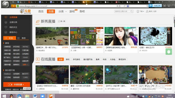Image resolution: width=175 pixels, height=98 pixels.
Task: Click the Cheetah browser taskbar icon
Action: click(x=51, y=96)
